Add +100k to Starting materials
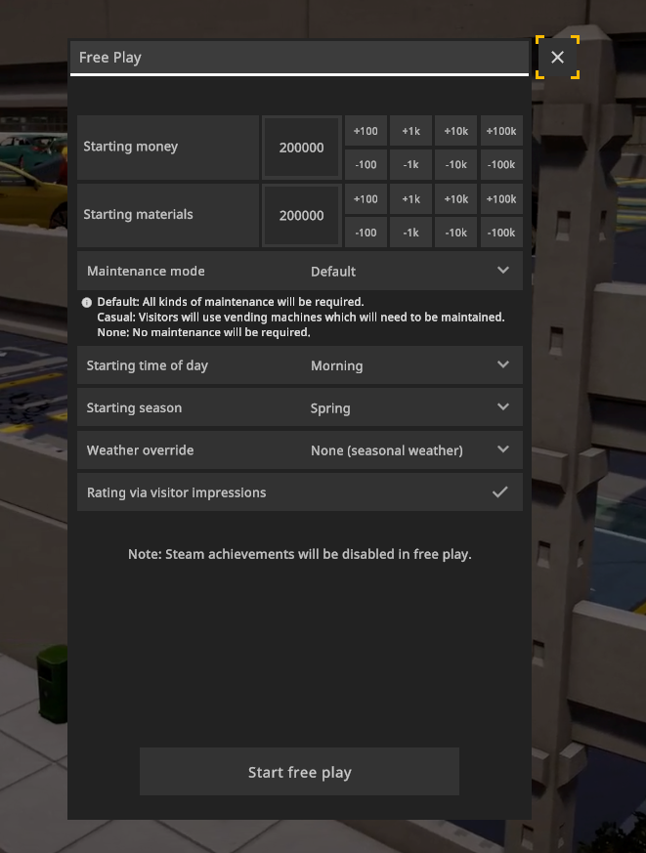Screen dimensions: 646x853 click(x=501, y=199)
